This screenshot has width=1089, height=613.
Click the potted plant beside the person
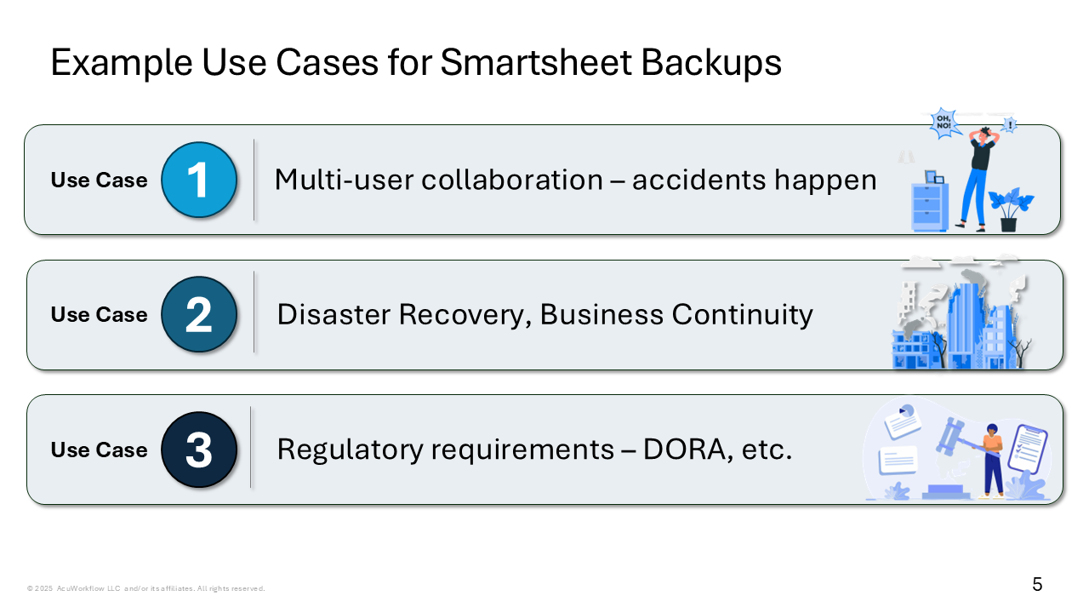tap(1011, 210)
